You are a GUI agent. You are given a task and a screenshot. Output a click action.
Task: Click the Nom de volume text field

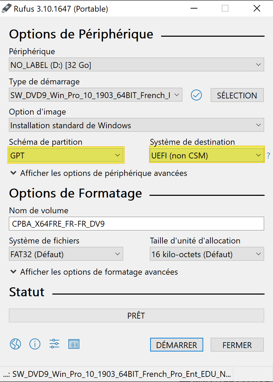(136, 224)
